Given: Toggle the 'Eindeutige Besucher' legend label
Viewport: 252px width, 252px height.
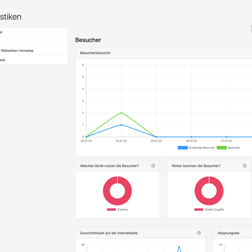Looking at the screenshot, I should (202, 147).
